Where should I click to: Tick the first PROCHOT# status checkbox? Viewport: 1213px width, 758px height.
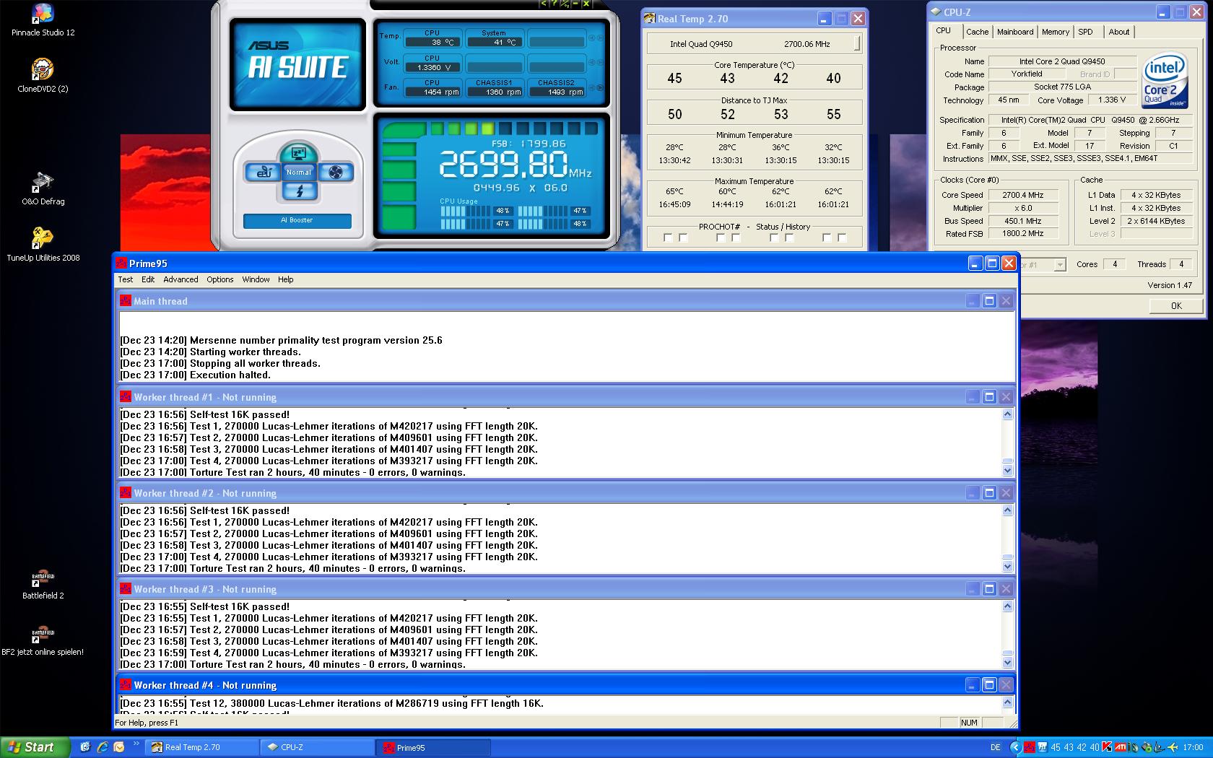668,238
